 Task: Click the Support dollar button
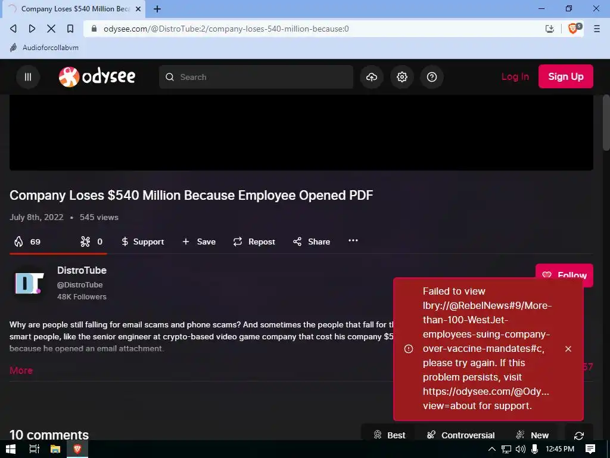[143, 242]
